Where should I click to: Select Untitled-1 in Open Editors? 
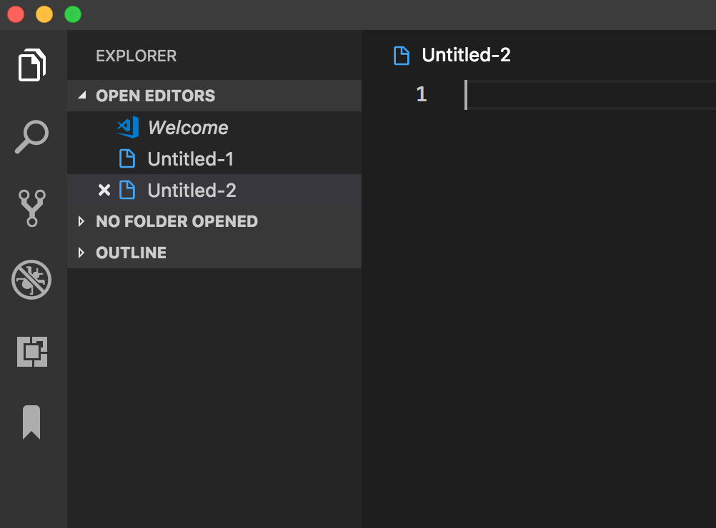point(190,158)
